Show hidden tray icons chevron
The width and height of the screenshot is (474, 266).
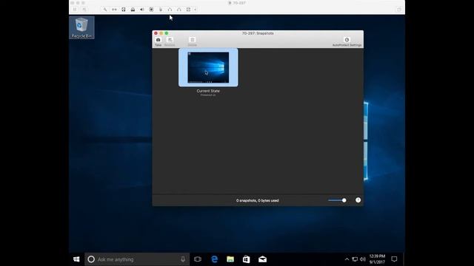(347, 259)
